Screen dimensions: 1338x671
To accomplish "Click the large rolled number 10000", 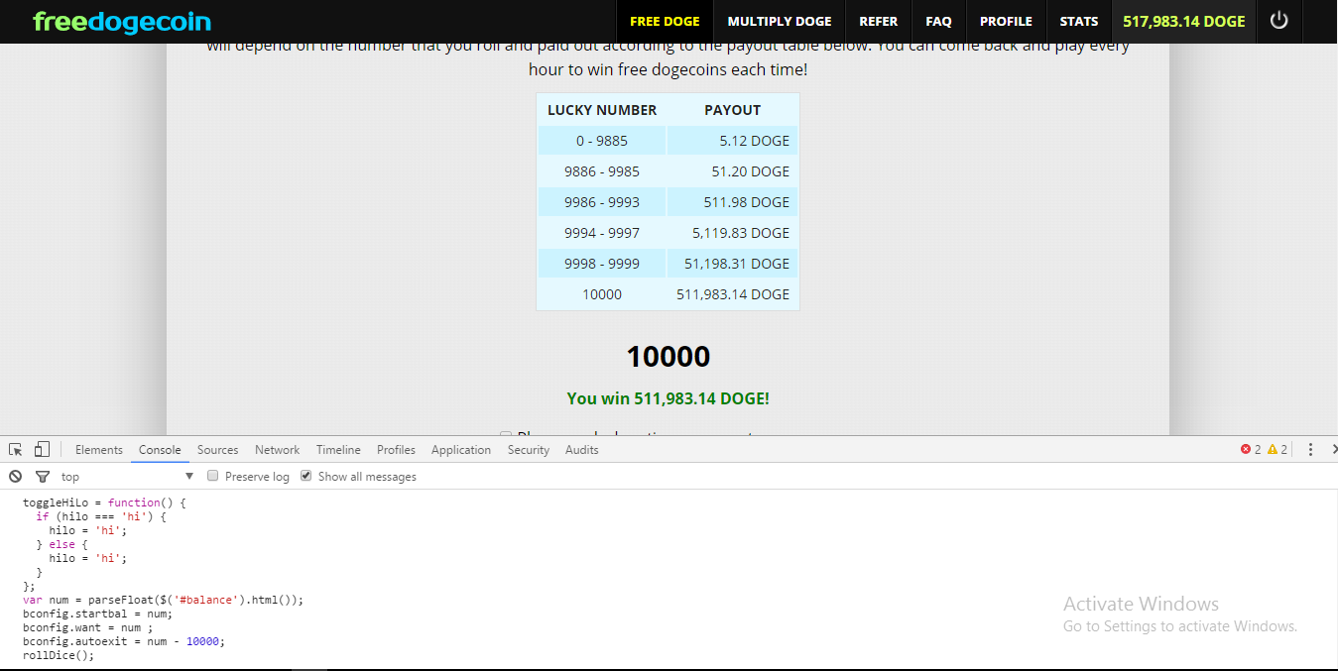I will [669, 357].
